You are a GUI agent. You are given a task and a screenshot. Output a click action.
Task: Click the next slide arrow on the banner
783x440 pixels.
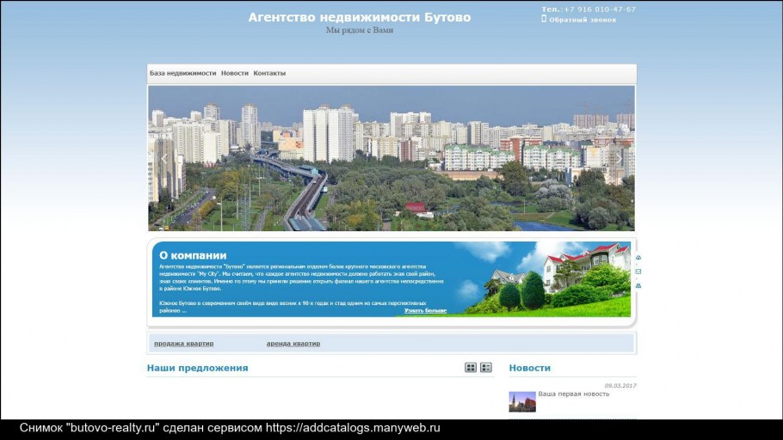619,159
